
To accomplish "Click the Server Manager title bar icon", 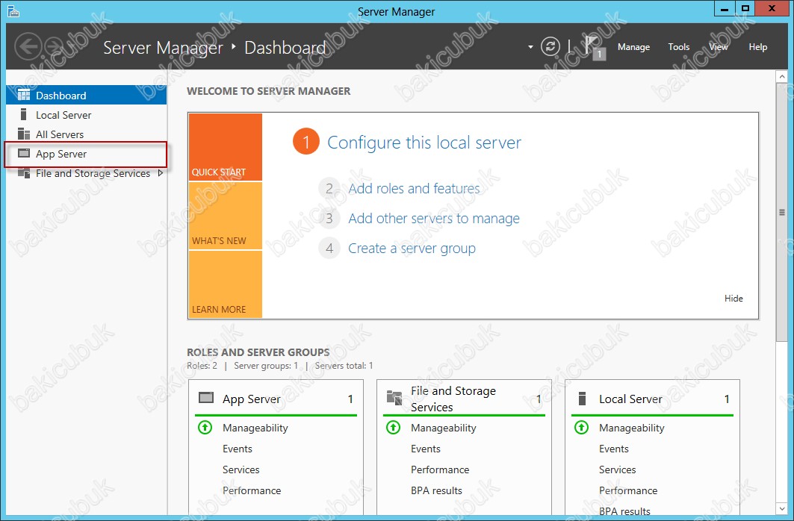I will click(x=13, y=10).
